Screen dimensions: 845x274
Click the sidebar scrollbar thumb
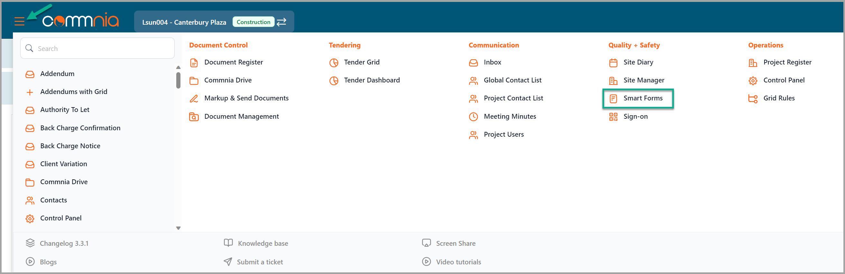click(x=179, y=80)
